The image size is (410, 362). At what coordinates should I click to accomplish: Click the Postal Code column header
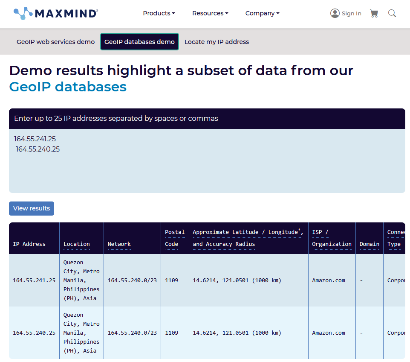click(175, 238)
